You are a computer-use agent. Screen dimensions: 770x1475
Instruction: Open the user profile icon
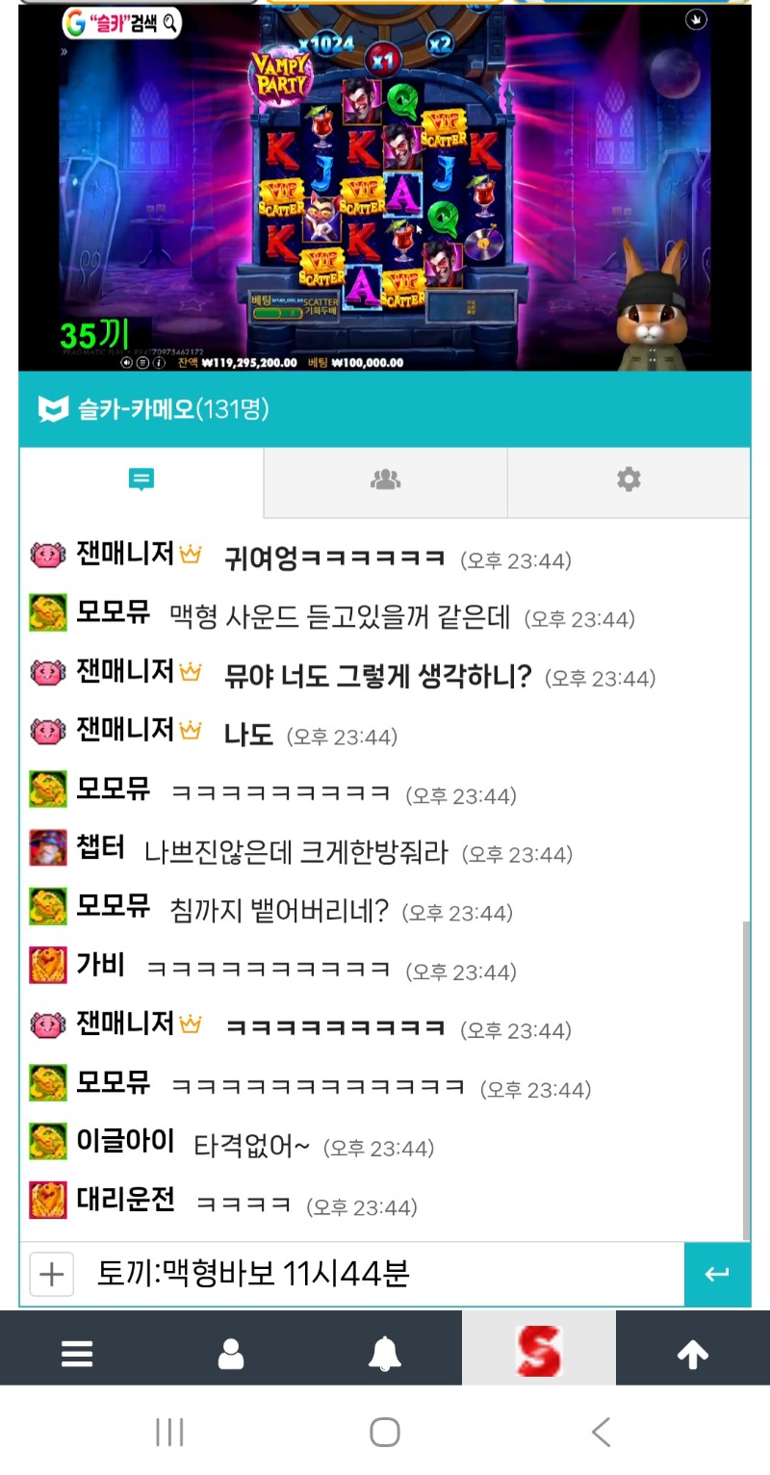coord(231,1354)
